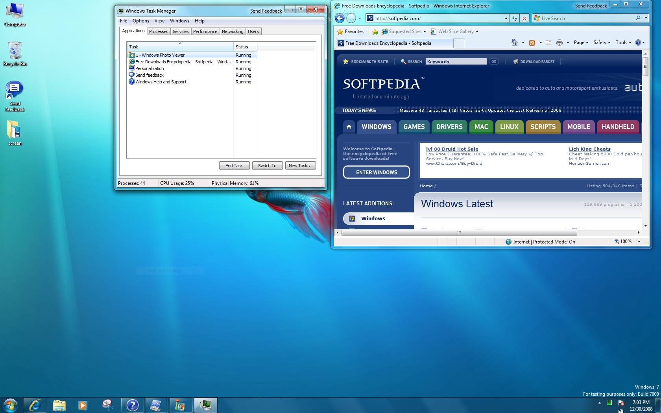The height and width of the screenshot is (413, 661).
Task: Switch to Task Manager taskbar button
Action: [x=205, y=405]
